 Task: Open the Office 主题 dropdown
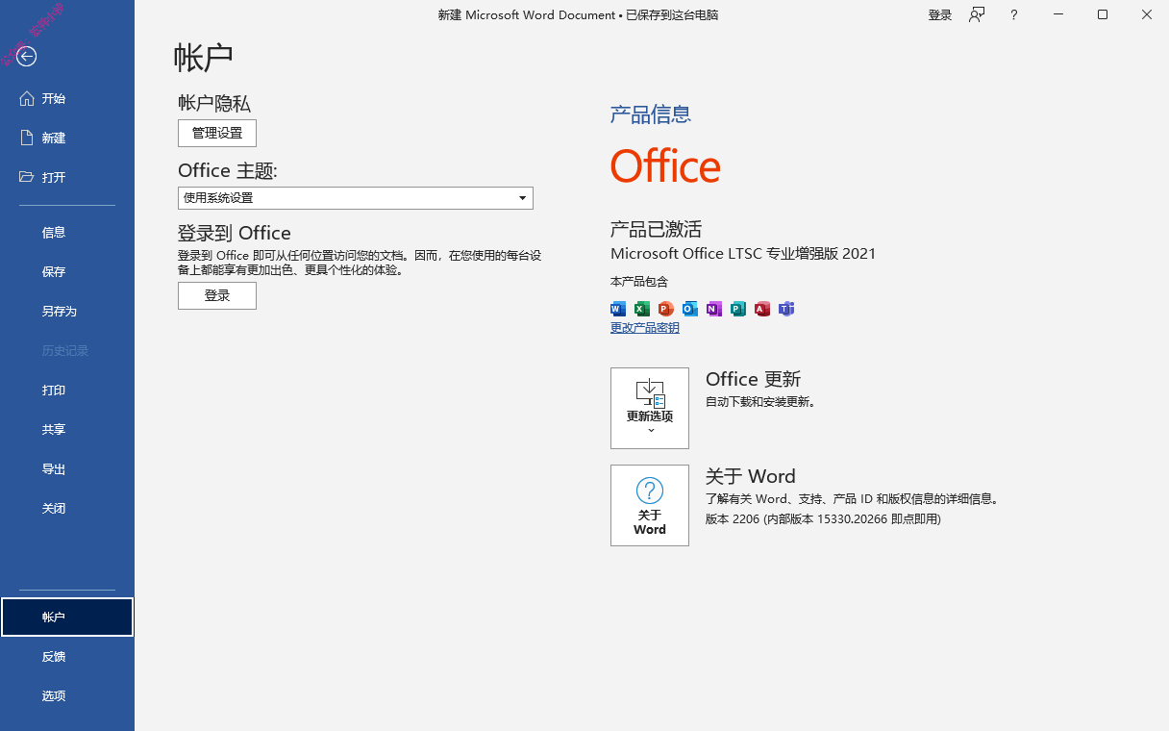coord(356,198)
